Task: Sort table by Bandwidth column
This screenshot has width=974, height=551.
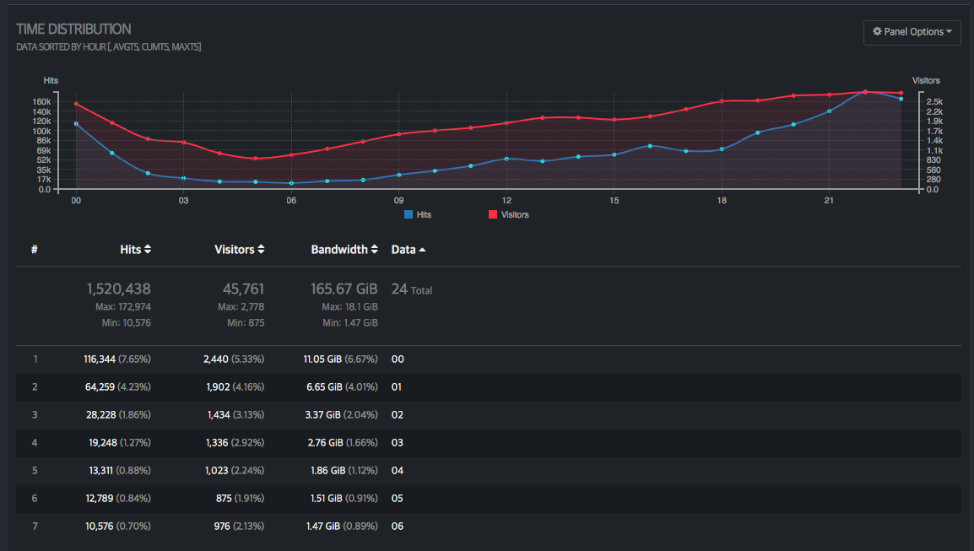Action: tap(344, 250)
